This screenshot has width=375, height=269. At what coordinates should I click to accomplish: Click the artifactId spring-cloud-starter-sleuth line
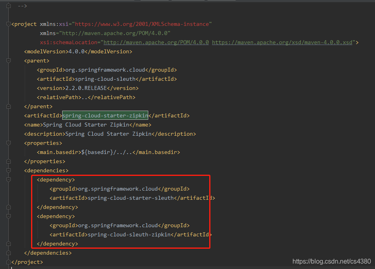point(132,198)
